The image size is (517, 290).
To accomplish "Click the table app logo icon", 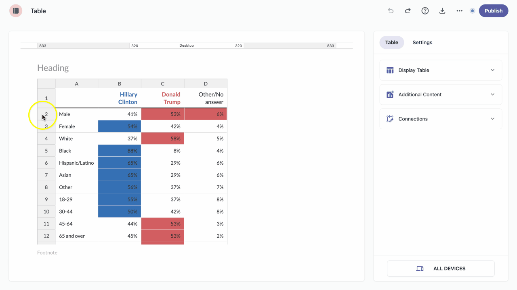I will coord(16,11).
